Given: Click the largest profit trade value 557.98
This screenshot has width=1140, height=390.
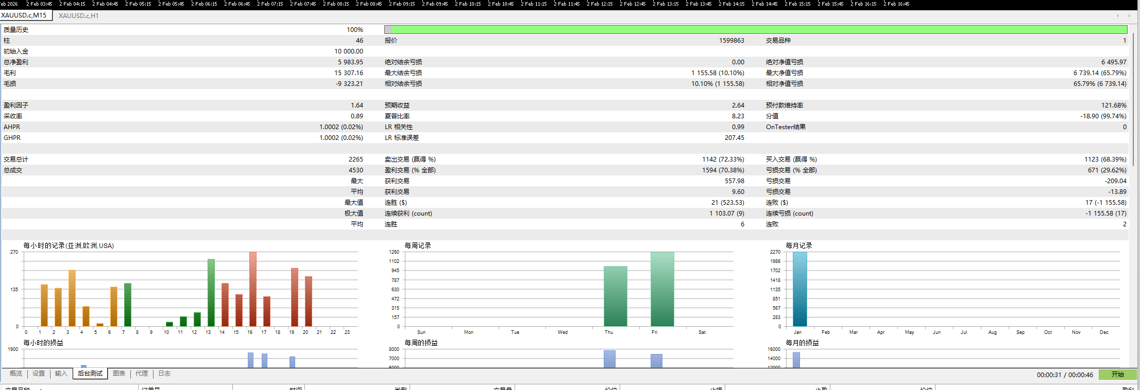Looking at the screenshot, I should [x=735, y=181].
